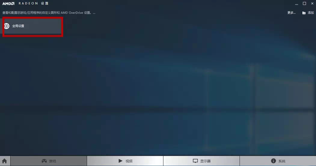316x166 pixels.
Task: Switch to the 游戏 gaming tab
Action: [x=49, y=161]
